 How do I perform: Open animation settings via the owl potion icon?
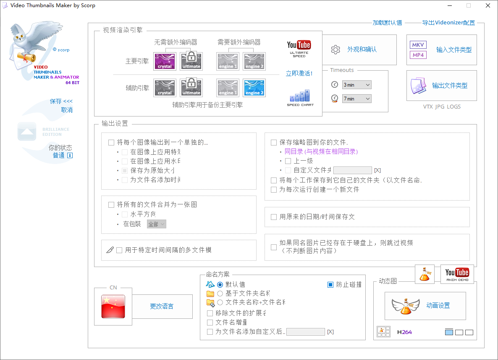406,306
